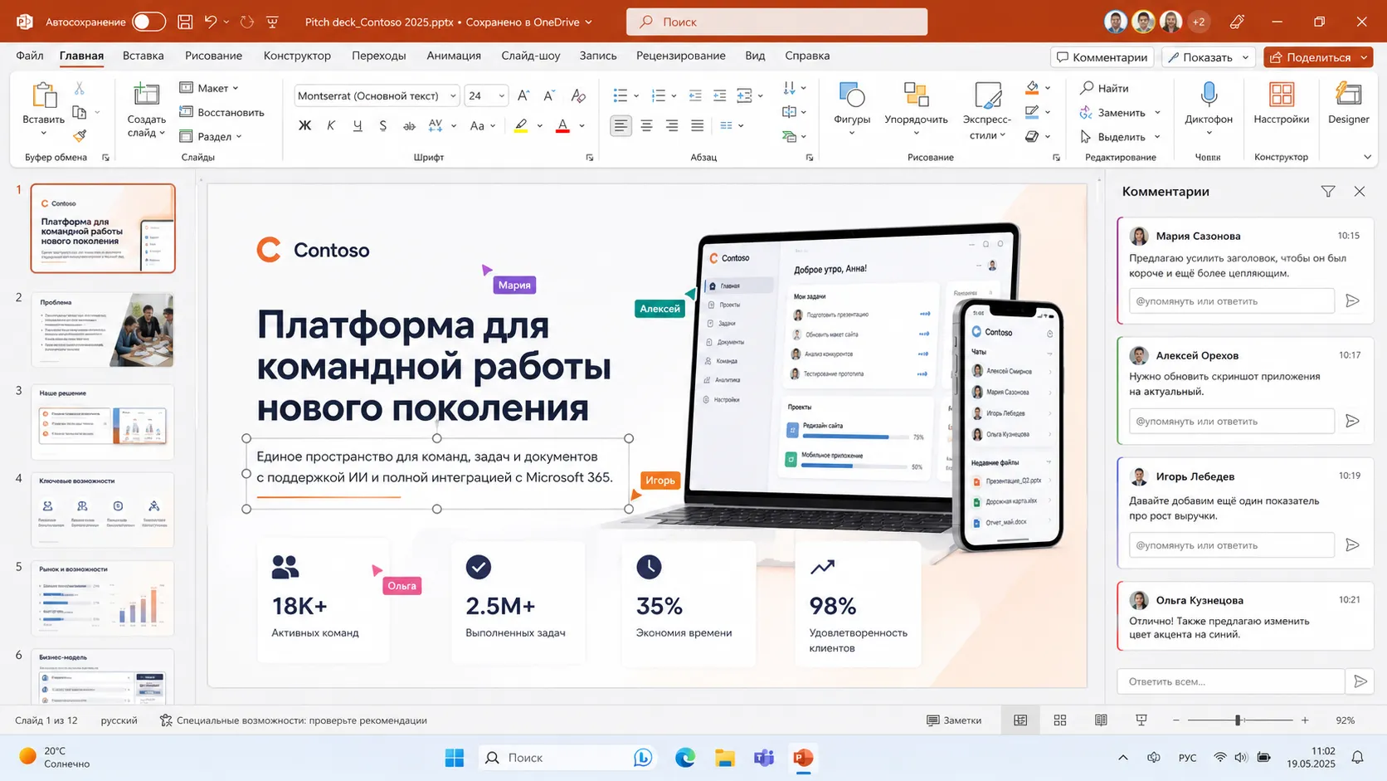Viewport: 1387px width, 781px height.
Task: Select the slide 3 thumbnail Наше решение
Action: (x=103, y=421)
